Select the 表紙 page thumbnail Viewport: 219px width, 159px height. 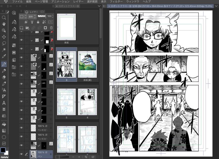(66, 27)
